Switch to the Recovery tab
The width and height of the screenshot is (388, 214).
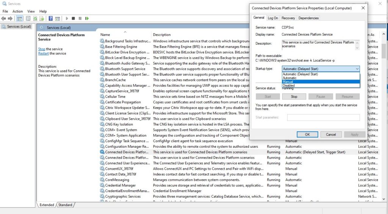point(288,18)
